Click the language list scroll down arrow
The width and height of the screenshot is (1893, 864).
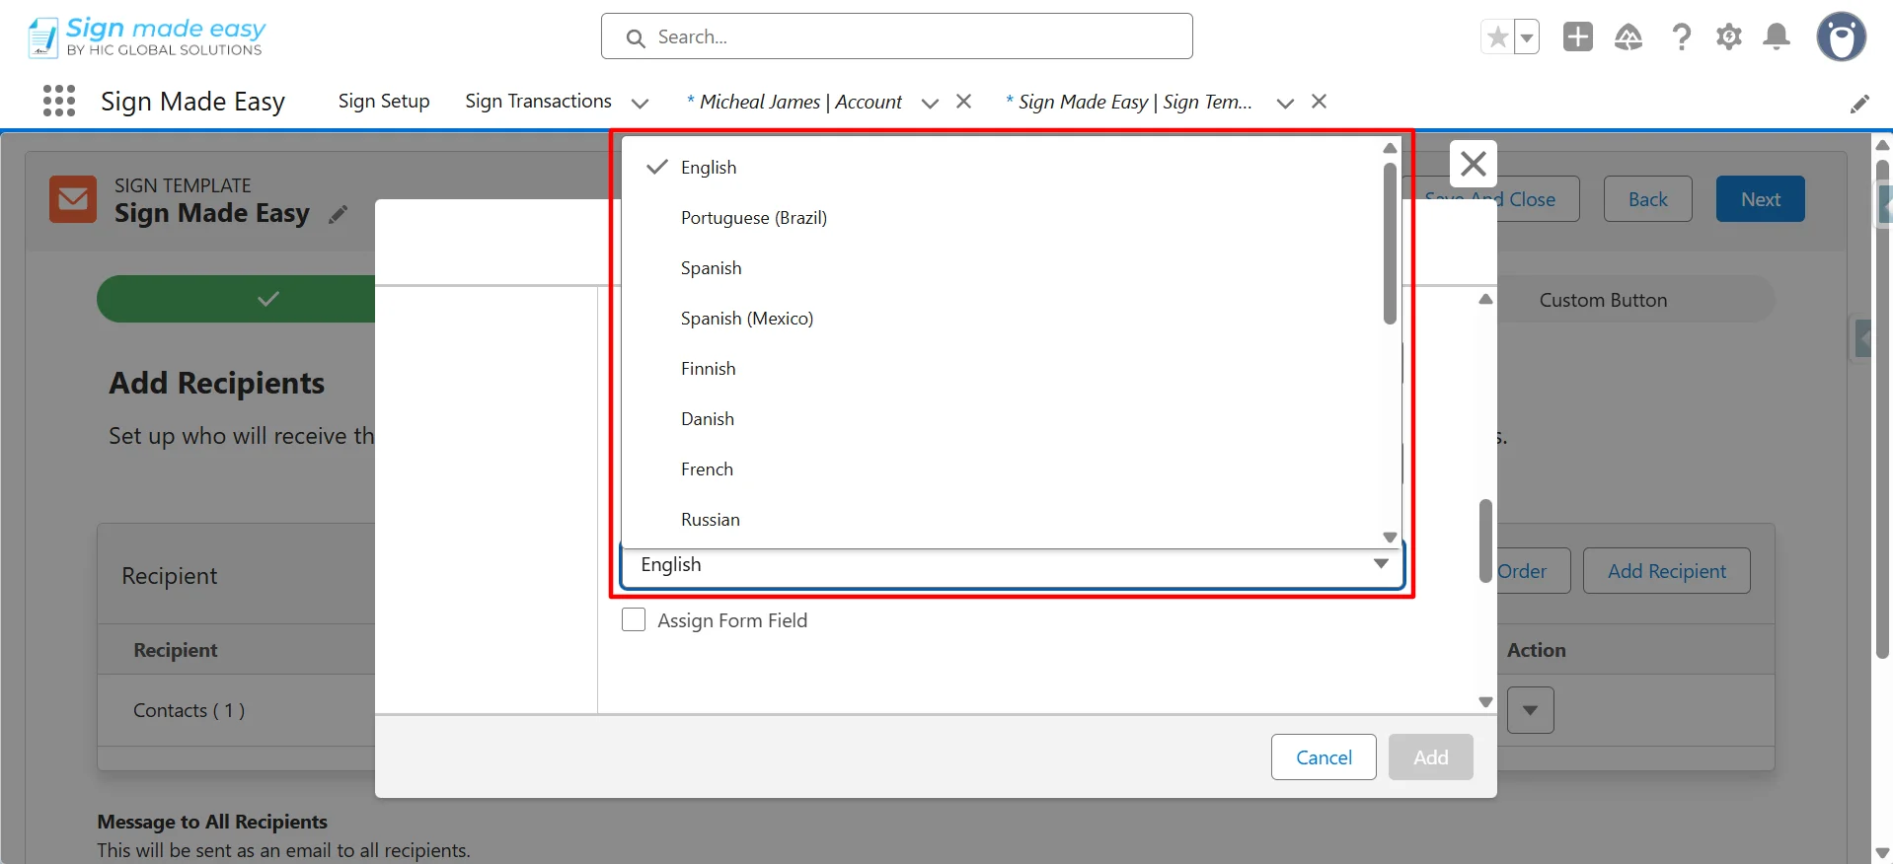point(1390,538)
